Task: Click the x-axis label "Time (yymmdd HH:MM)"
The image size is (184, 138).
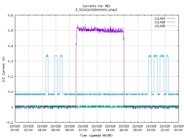Action: [x=96, y=135]
